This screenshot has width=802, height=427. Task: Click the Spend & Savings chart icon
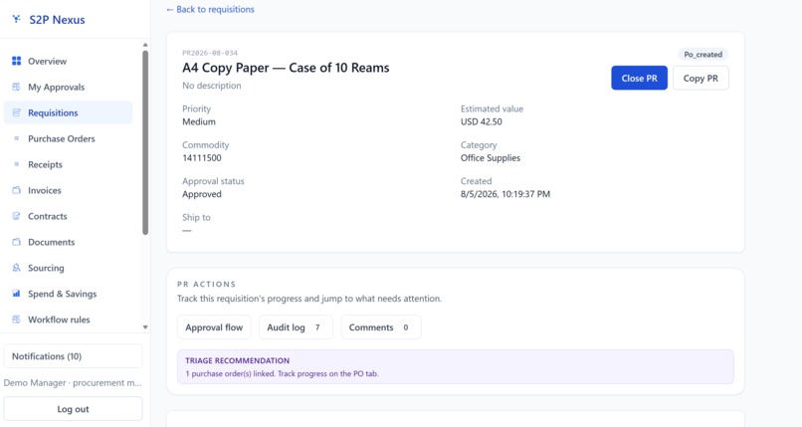pos(16,294)
